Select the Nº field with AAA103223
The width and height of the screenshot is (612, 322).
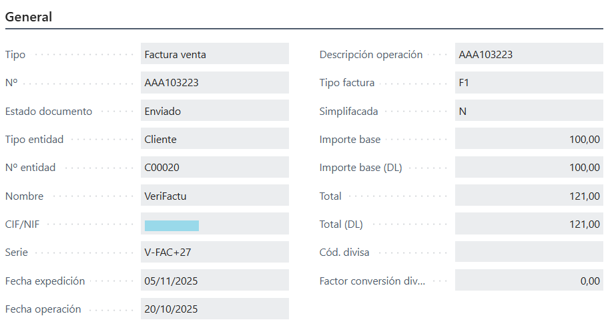pos(214,83)
